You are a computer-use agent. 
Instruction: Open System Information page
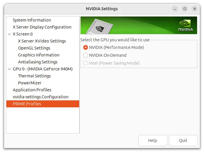click(32, 20)
